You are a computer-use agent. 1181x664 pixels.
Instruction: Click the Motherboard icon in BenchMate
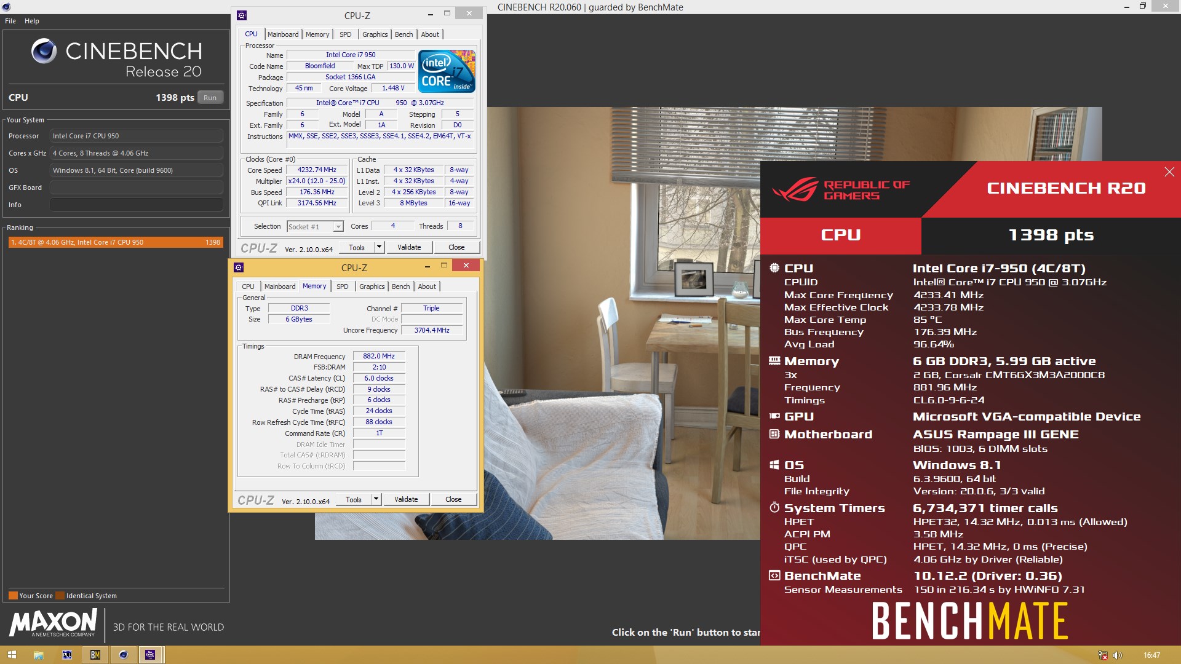pos(774,434)
